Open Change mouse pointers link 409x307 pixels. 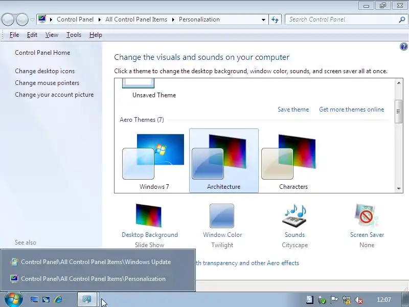(x=47, y=83)
